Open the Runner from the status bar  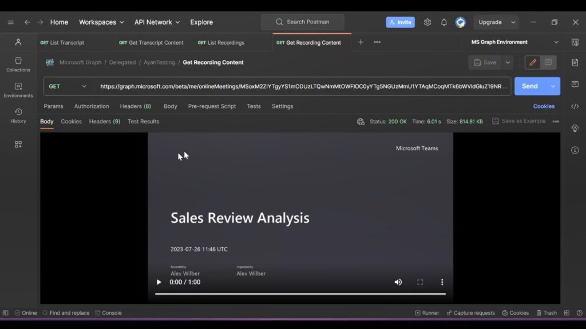coord(428,312)
